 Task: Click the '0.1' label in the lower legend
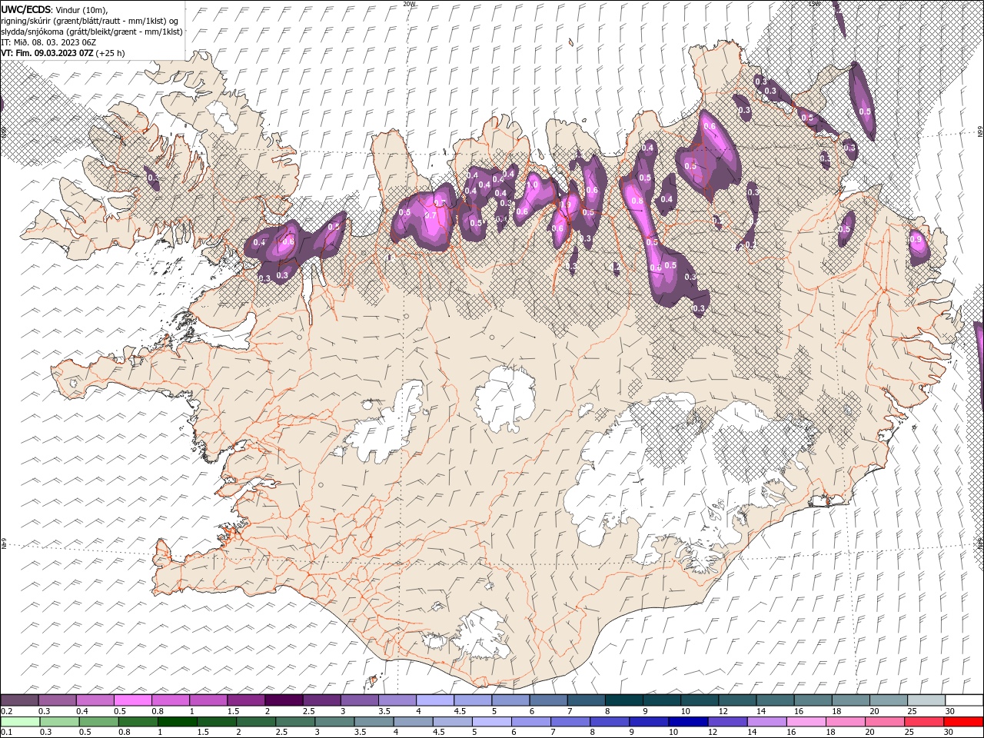6,733
